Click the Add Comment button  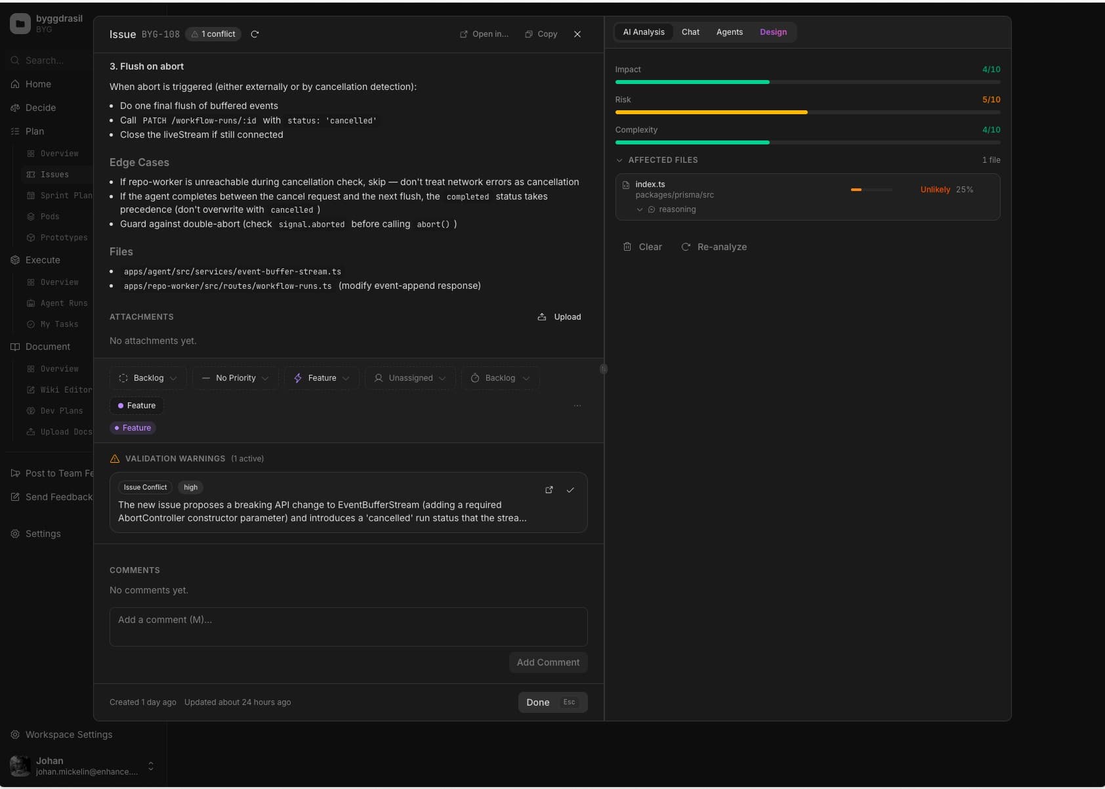pos(548,662)
